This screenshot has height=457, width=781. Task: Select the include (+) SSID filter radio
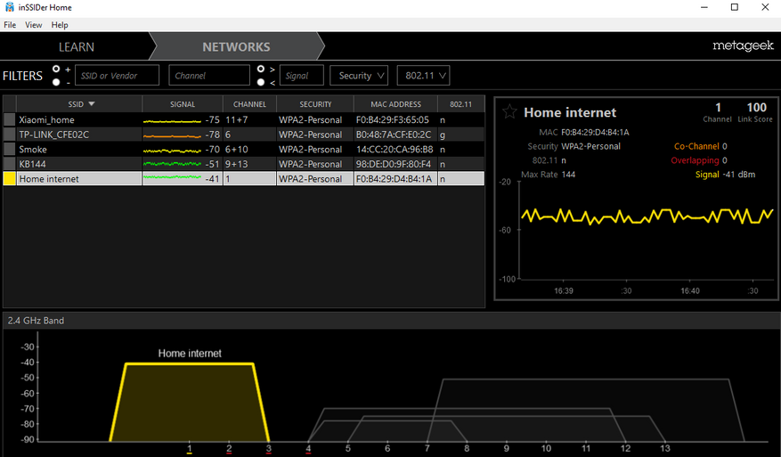pyautogui.click(x=56, y=69)
